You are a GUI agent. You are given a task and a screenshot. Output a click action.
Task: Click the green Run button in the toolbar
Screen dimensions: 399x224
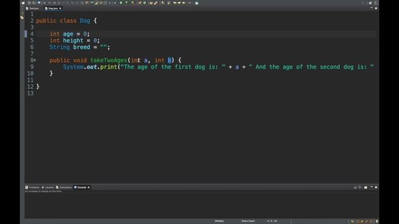121,2
